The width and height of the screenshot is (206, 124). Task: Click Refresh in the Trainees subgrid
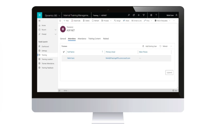[x=164, y=46]
